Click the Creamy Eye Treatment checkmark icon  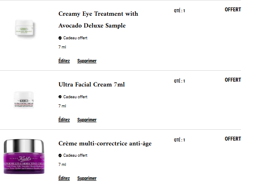pyautogui.click(x=60, y=38)
